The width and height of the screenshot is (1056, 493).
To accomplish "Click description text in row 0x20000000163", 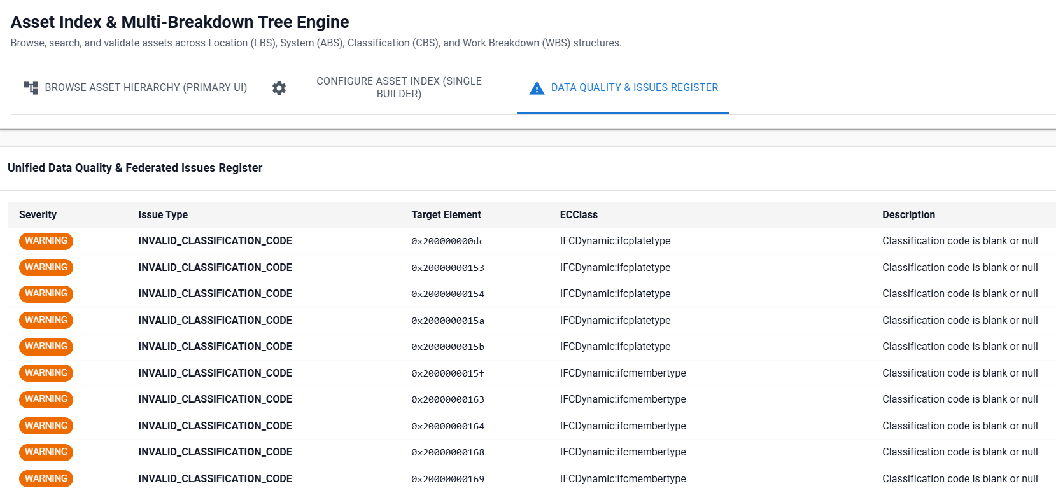I will pyautogui.click(x=960, y=399).
